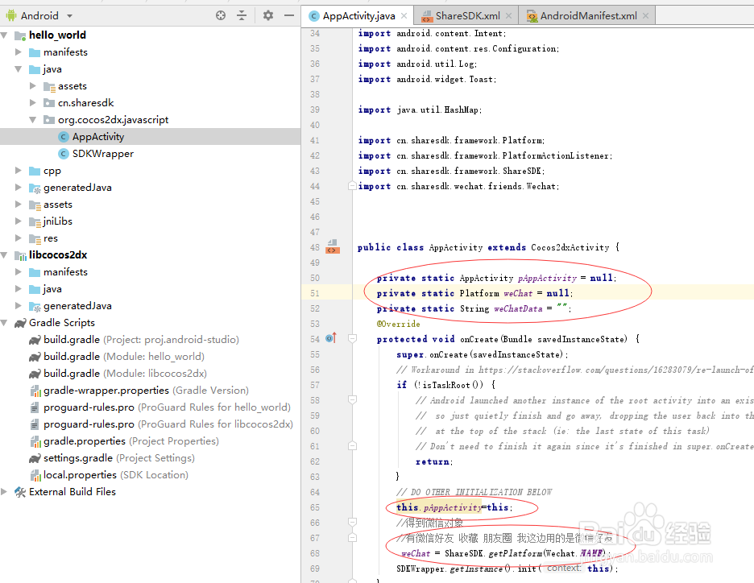
Task: Select SDKWrapper in project tree
Action: click(103, 154)
